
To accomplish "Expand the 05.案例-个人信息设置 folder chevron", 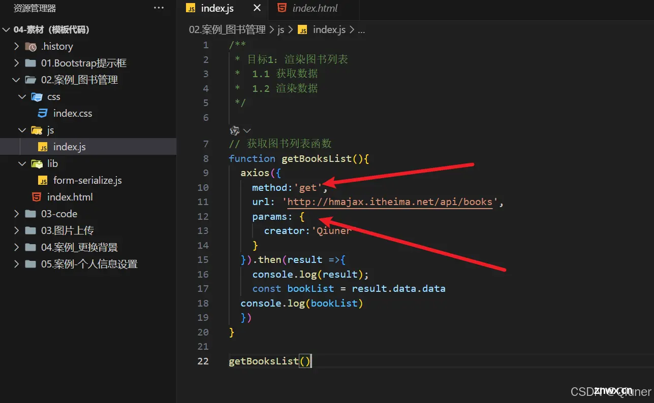I will [16, 264].
